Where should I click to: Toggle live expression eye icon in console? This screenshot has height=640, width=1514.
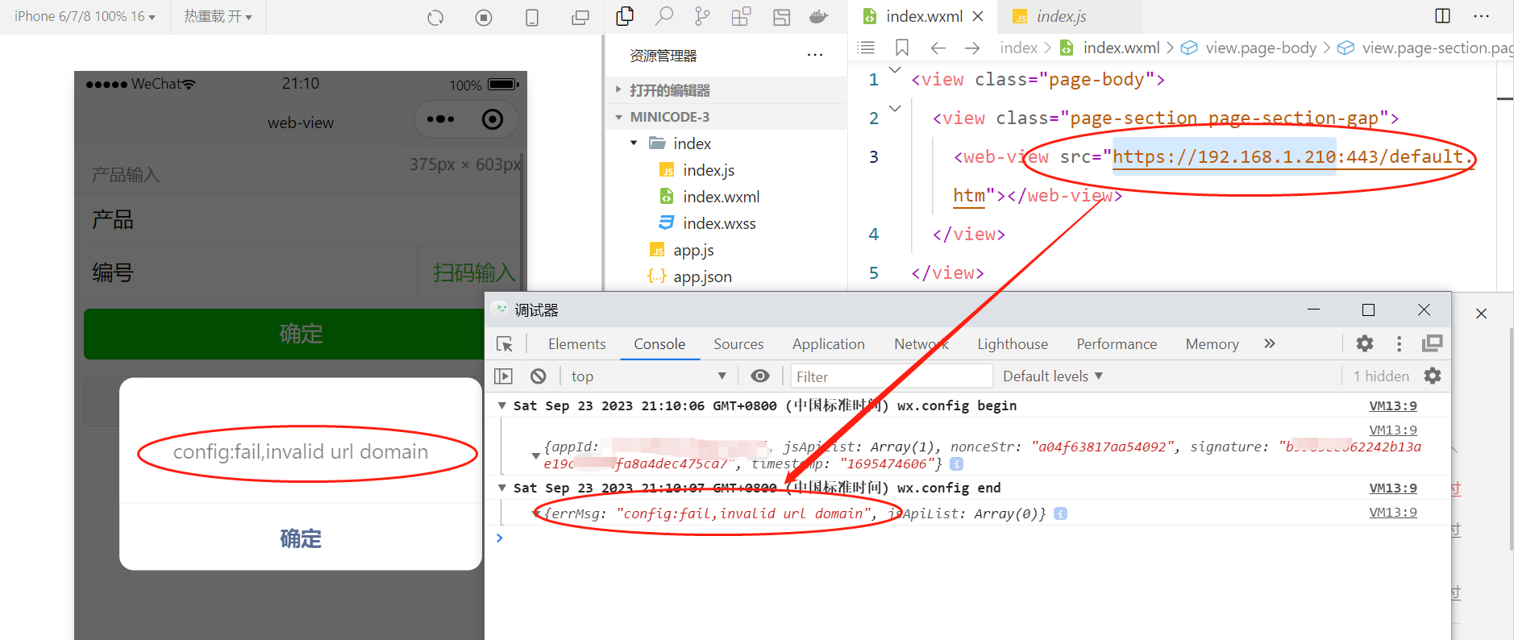(x=759, y=376)
